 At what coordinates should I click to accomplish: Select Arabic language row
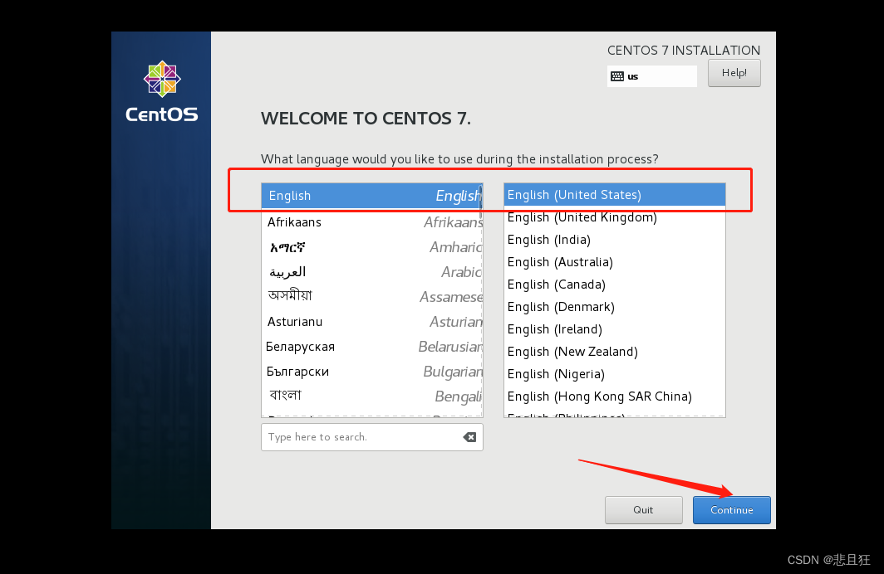click(x=371, y=272)
